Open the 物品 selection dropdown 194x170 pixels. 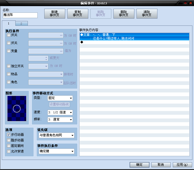tap(46, 74)
